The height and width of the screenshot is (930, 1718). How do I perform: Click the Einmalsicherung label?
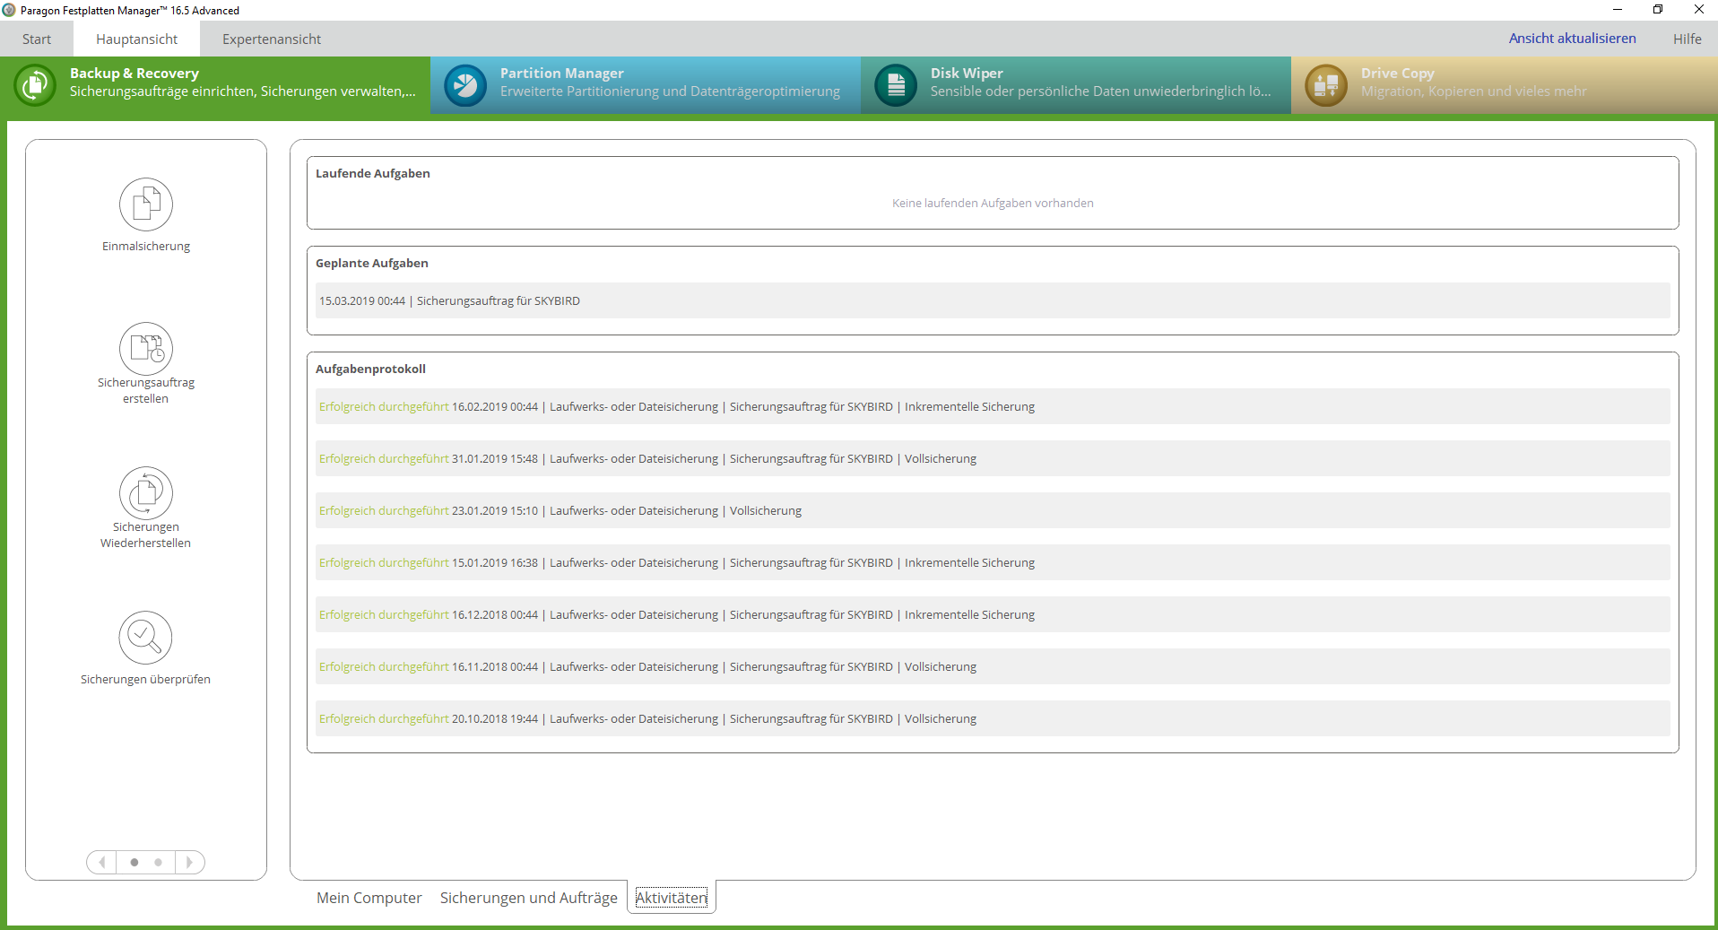(146, 246)
